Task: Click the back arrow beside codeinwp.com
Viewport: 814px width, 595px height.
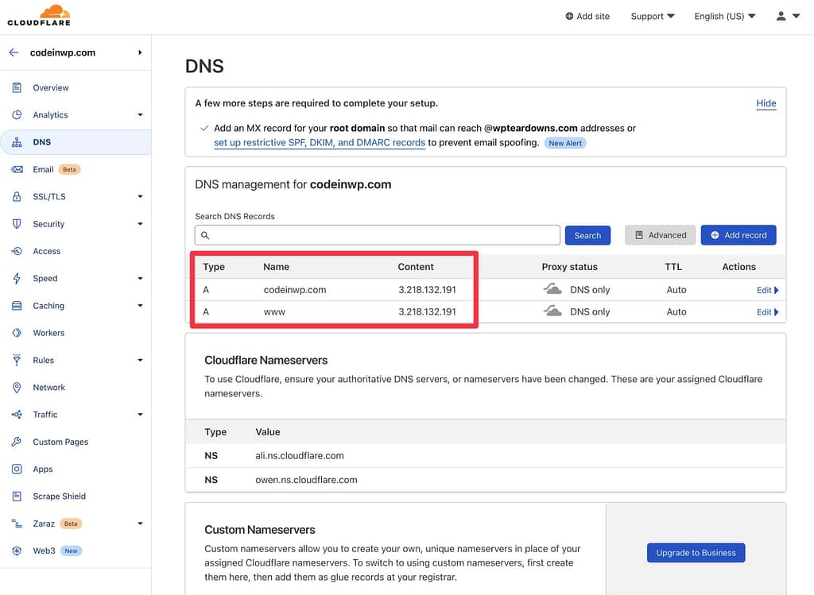Action: point(14,52)
